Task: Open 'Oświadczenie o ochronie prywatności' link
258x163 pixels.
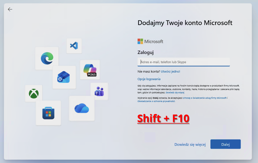Action: pyautogui.click(x=156, y=101)
